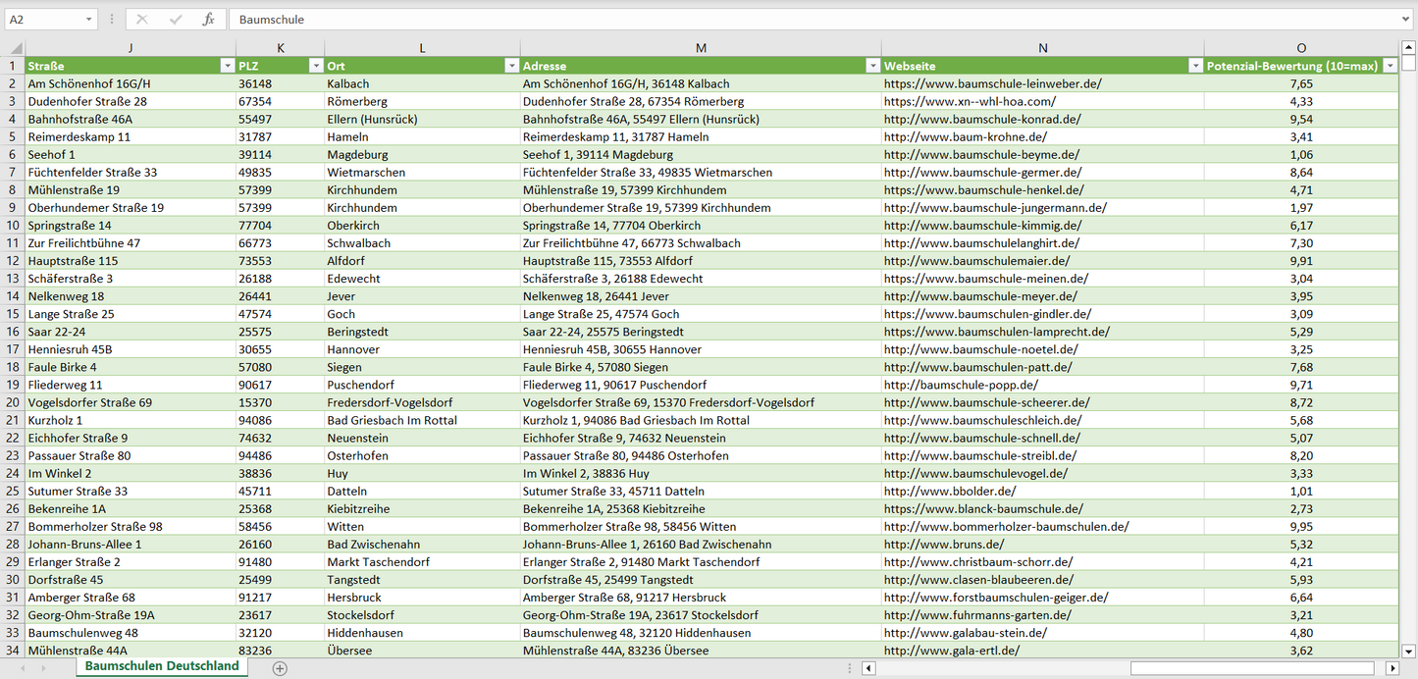
Task: Click the vertical scrollbar down arrow
Action: [x=1409, y=650]
